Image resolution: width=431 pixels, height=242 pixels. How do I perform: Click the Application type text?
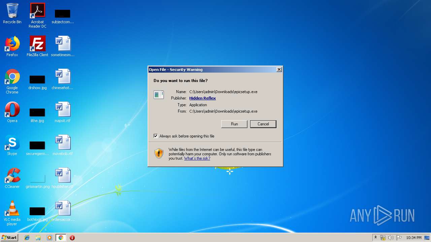tap(198, 105)
